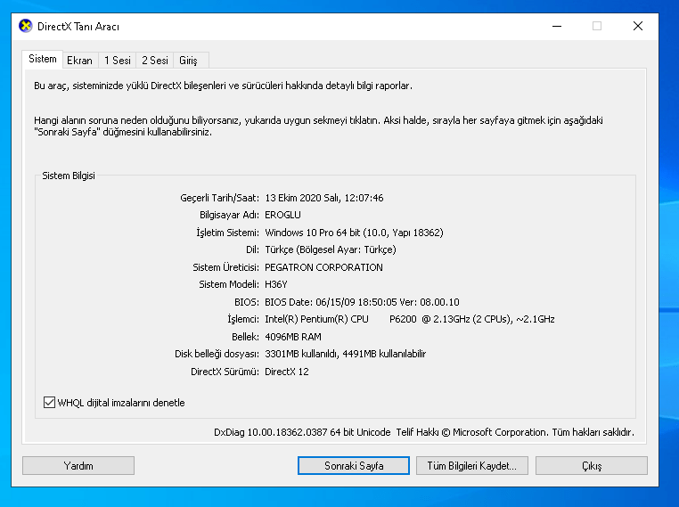The height and width of the screenshot is (507, 679).
Task: Click the Çıkış button
Action: click(592, 466)
